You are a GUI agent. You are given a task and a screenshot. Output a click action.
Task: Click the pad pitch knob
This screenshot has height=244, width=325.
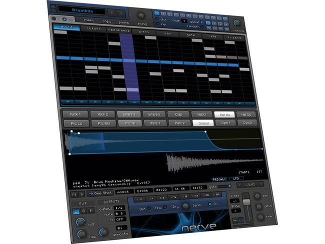point(259,206)
